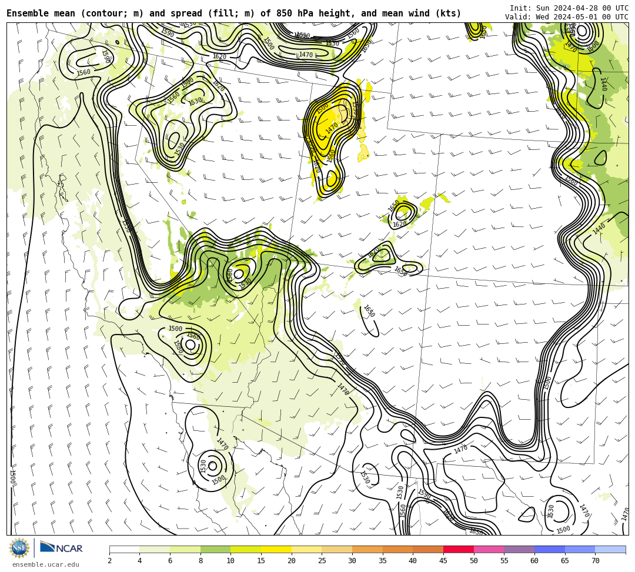Image resolution: width=635 pixels, height=572 pixels.
Task: Click the colorbar tick label '35'
Action: coord(383,561)
